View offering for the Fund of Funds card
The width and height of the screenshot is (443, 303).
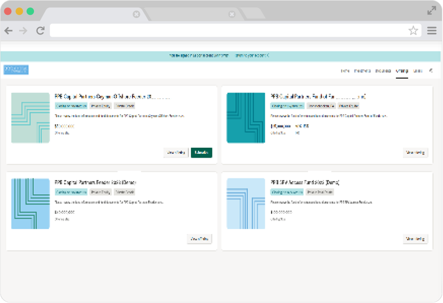pos(415,152)
